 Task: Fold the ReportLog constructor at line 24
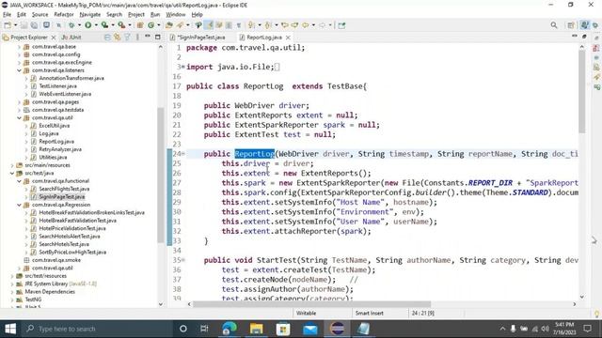(183, 154)
